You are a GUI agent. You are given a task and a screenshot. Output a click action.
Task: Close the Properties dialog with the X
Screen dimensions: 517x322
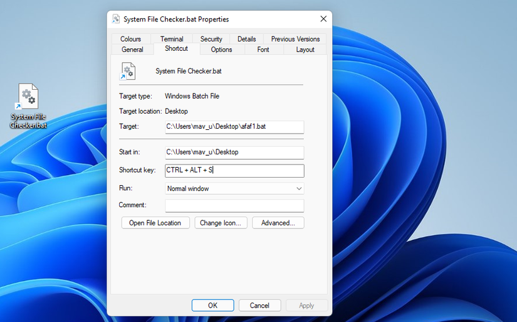(323, 19)
